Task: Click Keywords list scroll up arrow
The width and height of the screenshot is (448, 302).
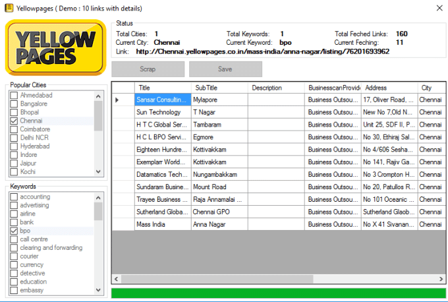Action: click(x=98, y=198)
